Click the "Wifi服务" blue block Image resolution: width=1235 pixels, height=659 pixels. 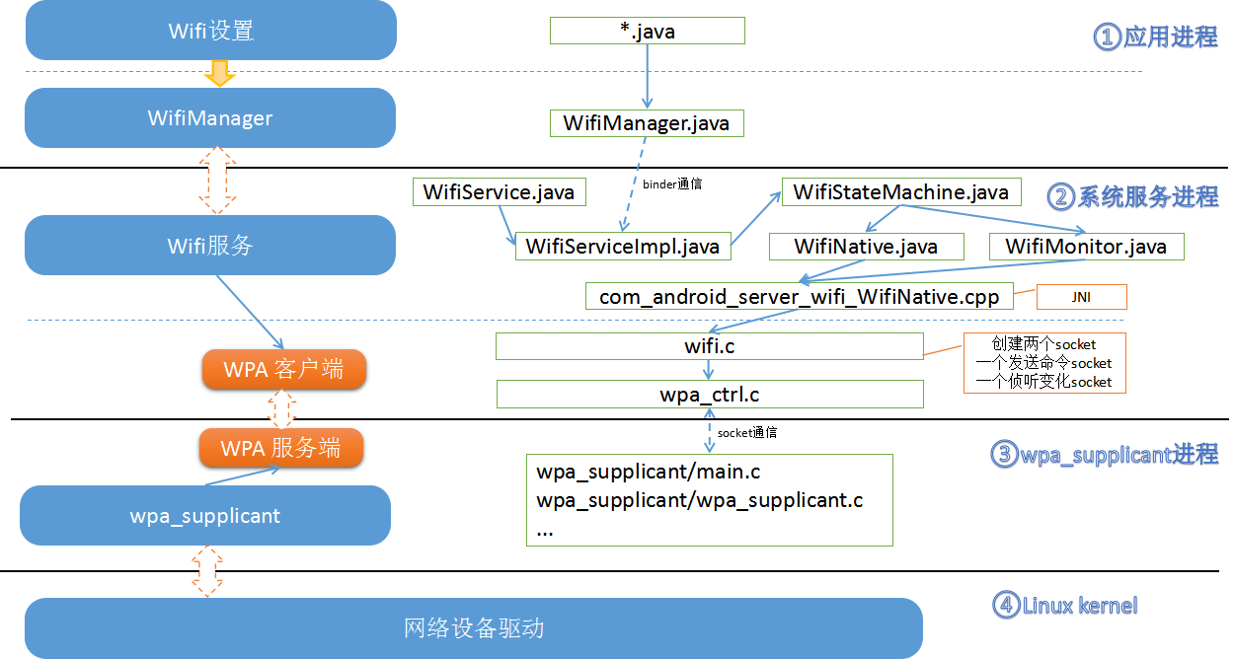pyautogui.click(x=210, y=246)
